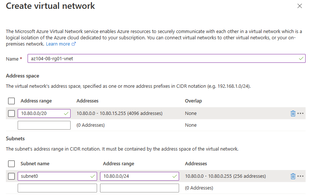Edit the subnet0 name field

click(57, 176)
